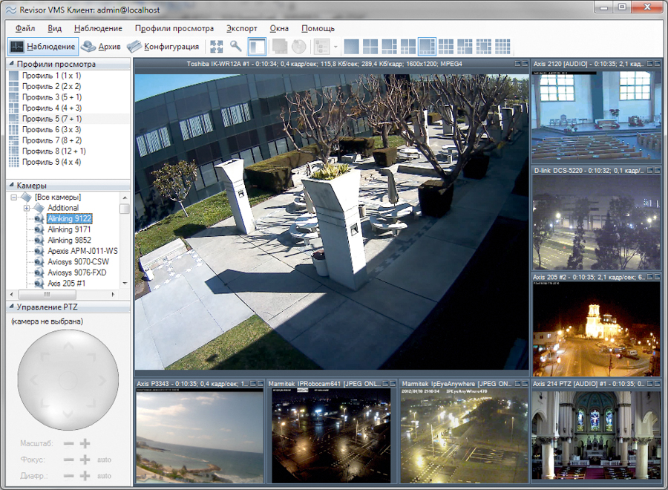Click the Axis P3343 beach camera view
Viewport: 668px width, 490px height.
point(200,437)
